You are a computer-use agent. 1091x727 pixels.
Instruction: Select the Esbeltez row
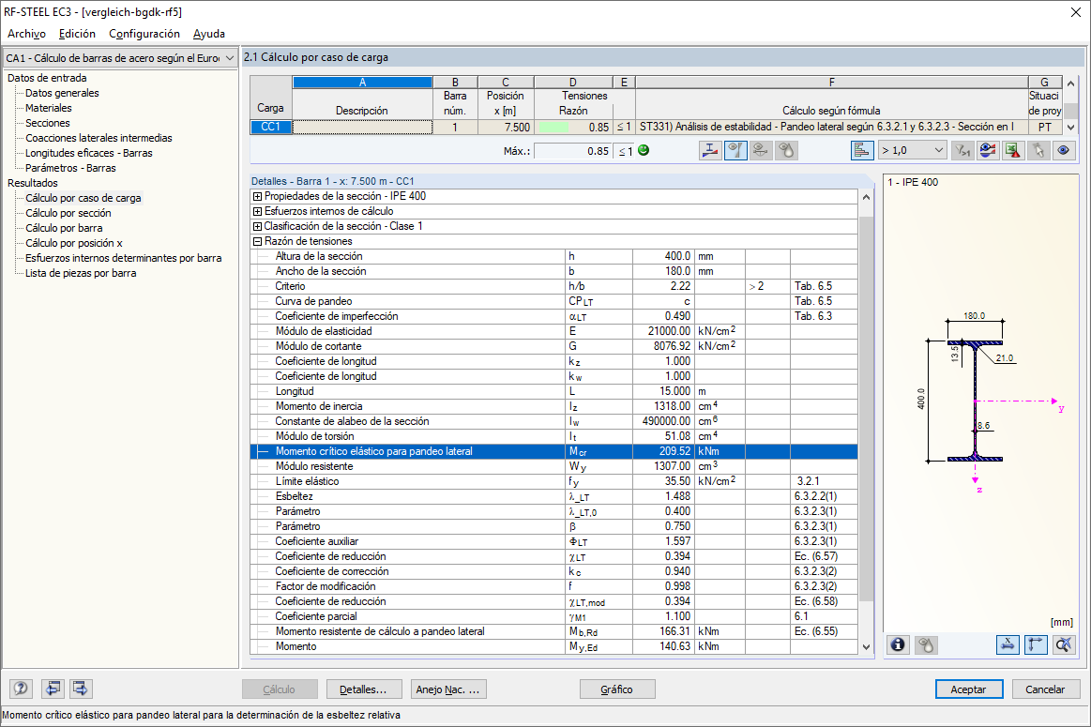pyautogui.click(x=553, y=497)
